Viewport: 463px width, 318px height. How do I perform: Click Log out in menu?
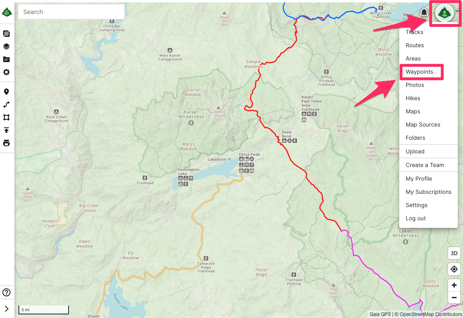tap(415, 218)
